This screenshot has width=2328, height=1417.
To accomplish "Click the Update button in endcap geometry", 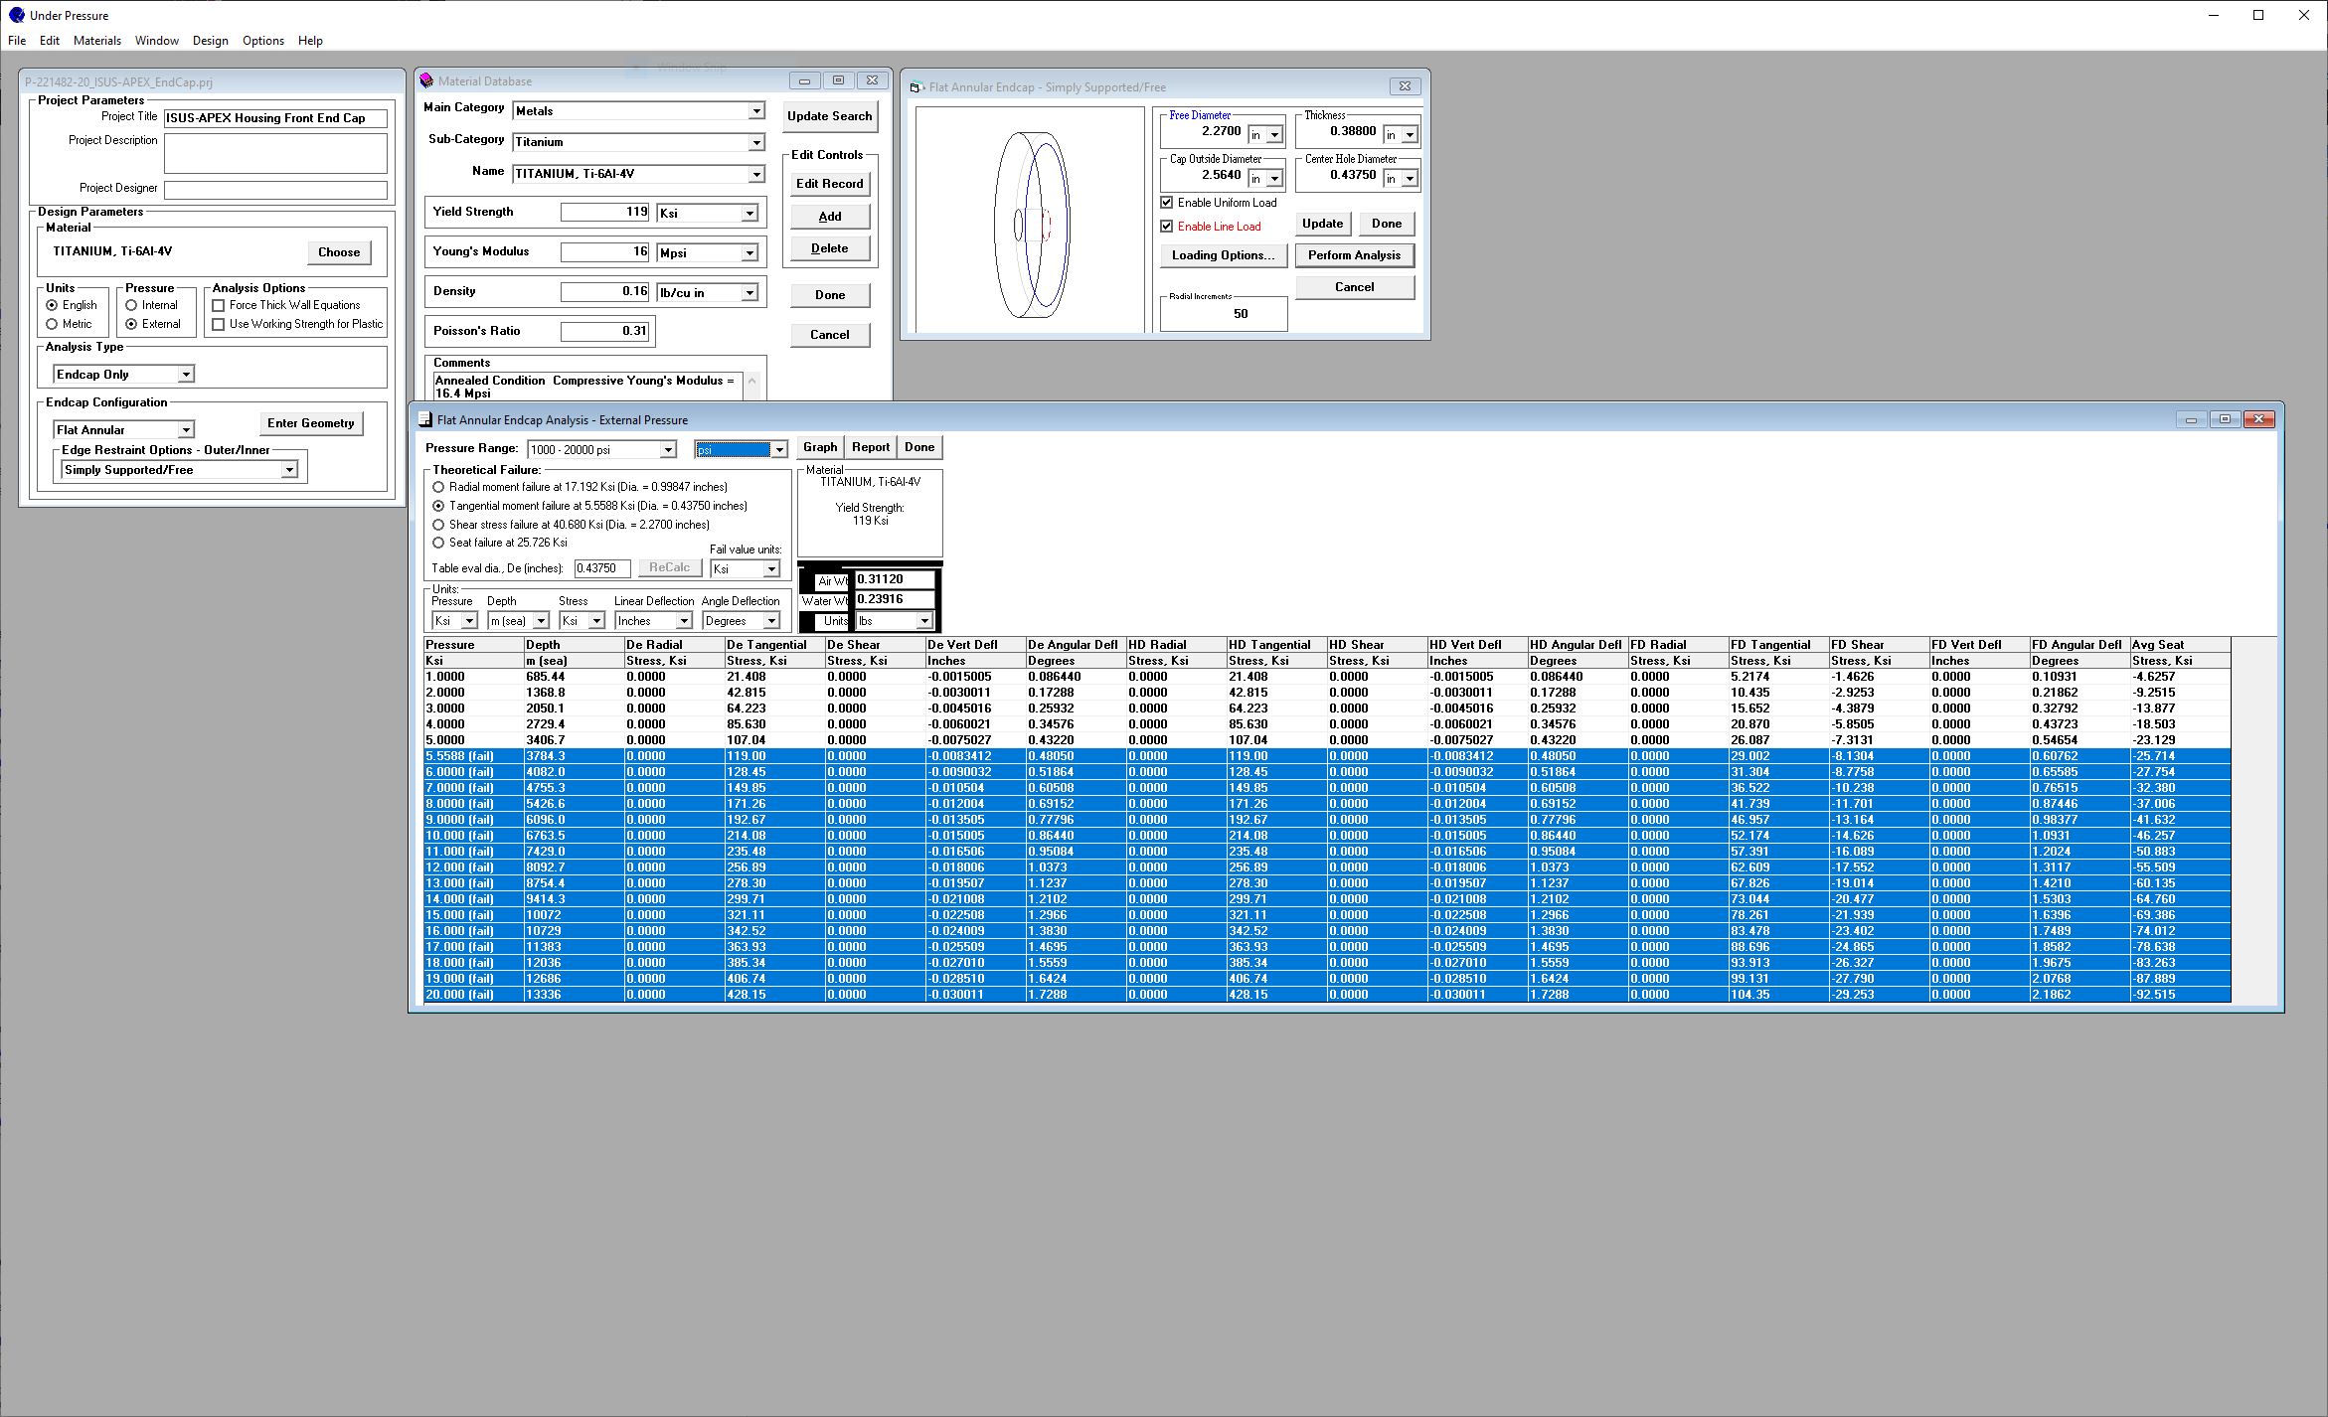I will click(1322, 224).
